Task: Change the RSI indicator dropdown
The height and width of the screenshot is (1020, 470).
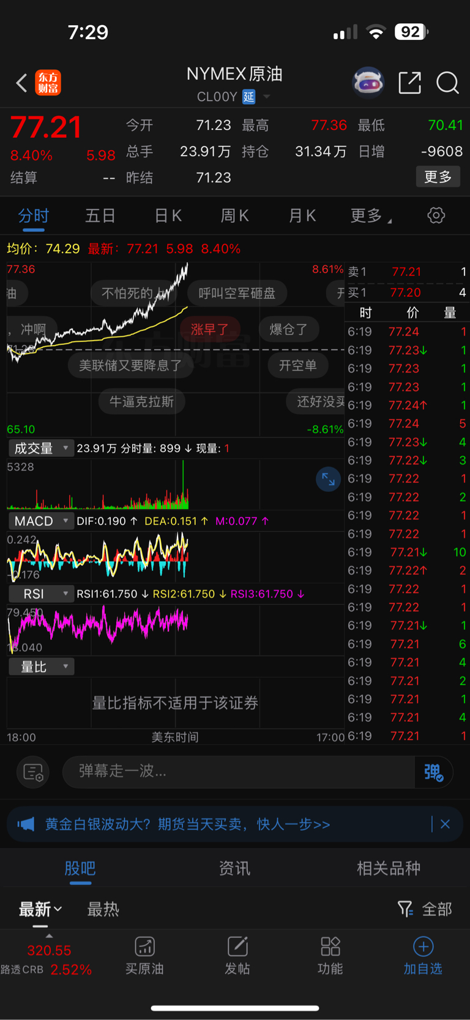Action: point(41,594)
